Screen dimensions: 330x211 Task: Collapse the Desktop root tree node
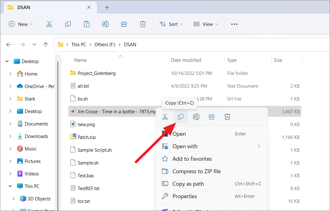7,61
